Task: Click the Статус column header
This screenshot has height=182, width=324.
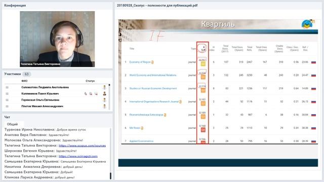Action: 90,81
